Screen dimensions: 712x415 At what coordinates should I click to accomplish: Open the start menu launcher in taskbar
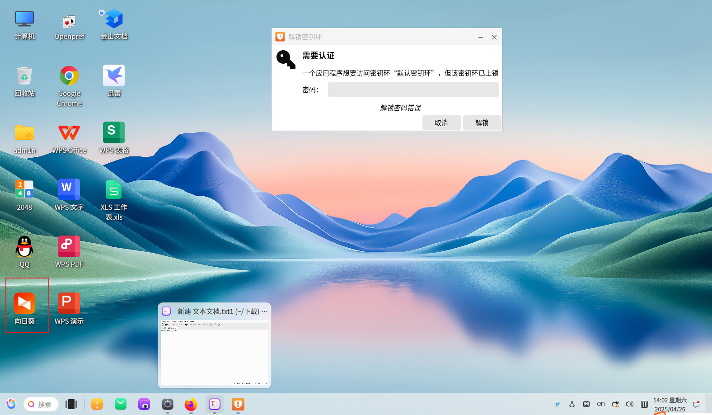coord(11,404)
